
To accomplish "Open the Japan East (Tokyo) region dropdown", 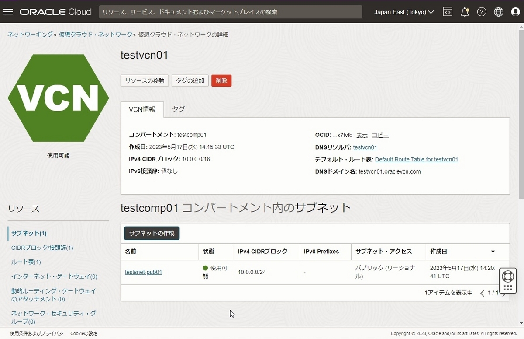I will click(403, 12).
